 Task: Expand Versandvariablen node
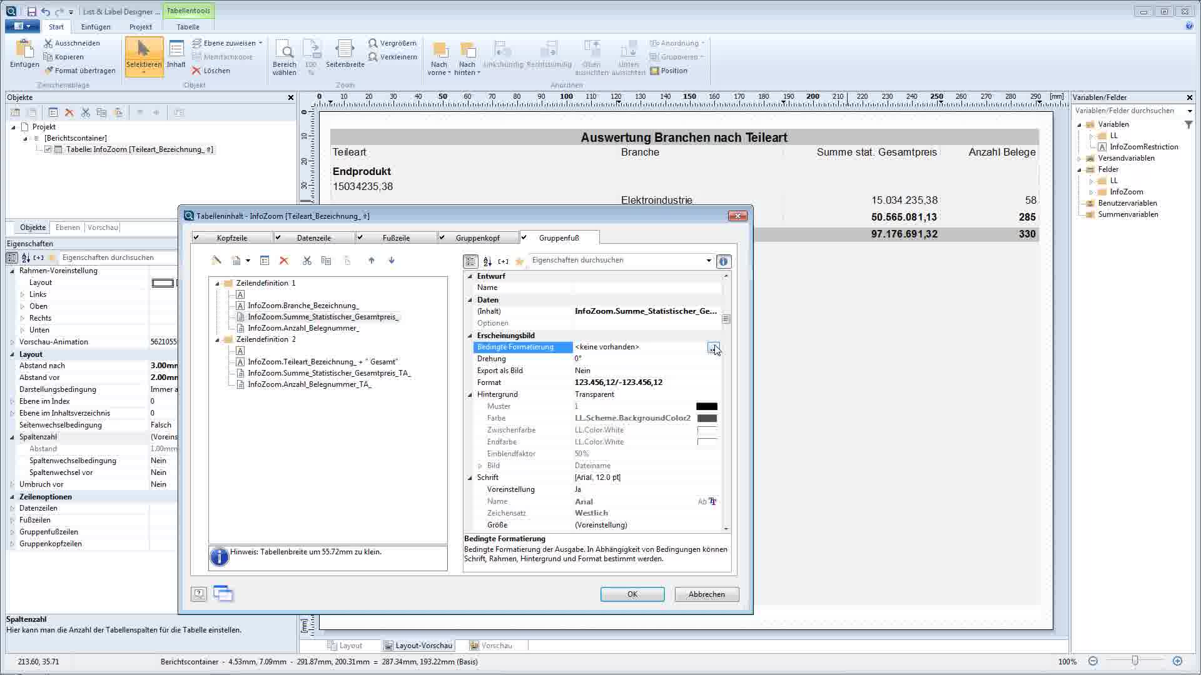pyautogui.click(x=1080, y=158)
